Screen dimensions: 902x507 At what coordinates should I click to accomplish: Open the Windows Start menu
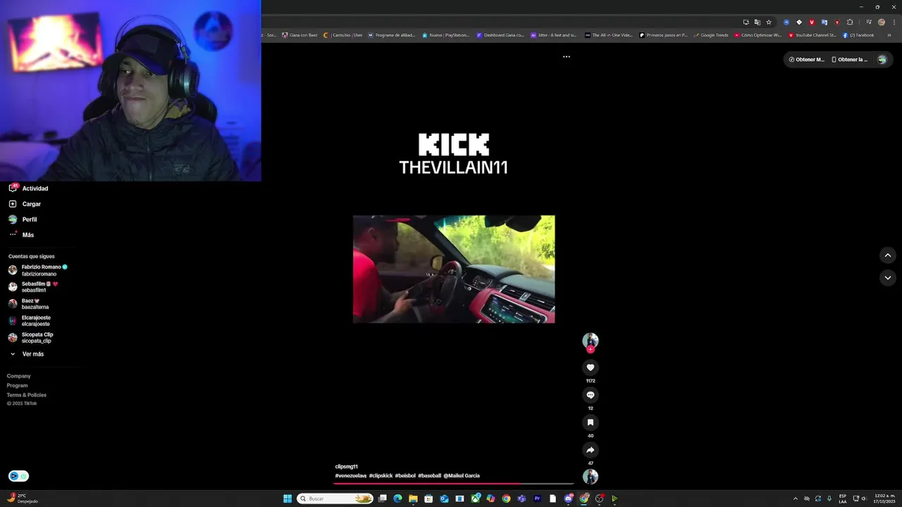coord(288,499)
